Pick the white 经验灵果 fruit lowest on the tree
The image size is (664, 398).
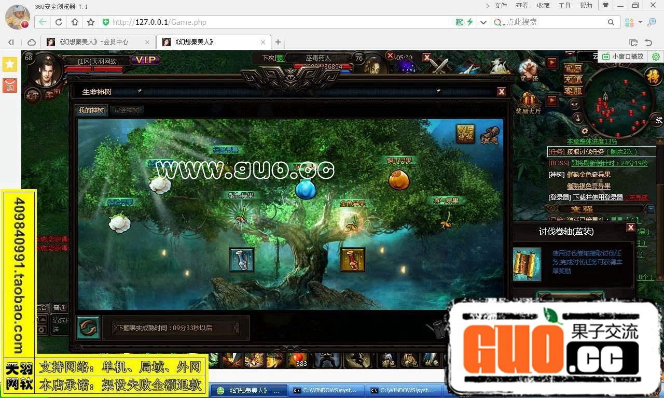pos(119,222)
